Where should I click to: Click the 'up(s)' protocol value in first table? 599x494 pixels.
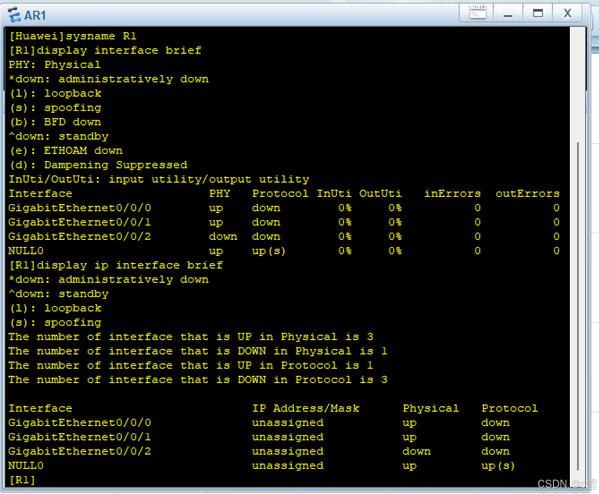(269, 251)
